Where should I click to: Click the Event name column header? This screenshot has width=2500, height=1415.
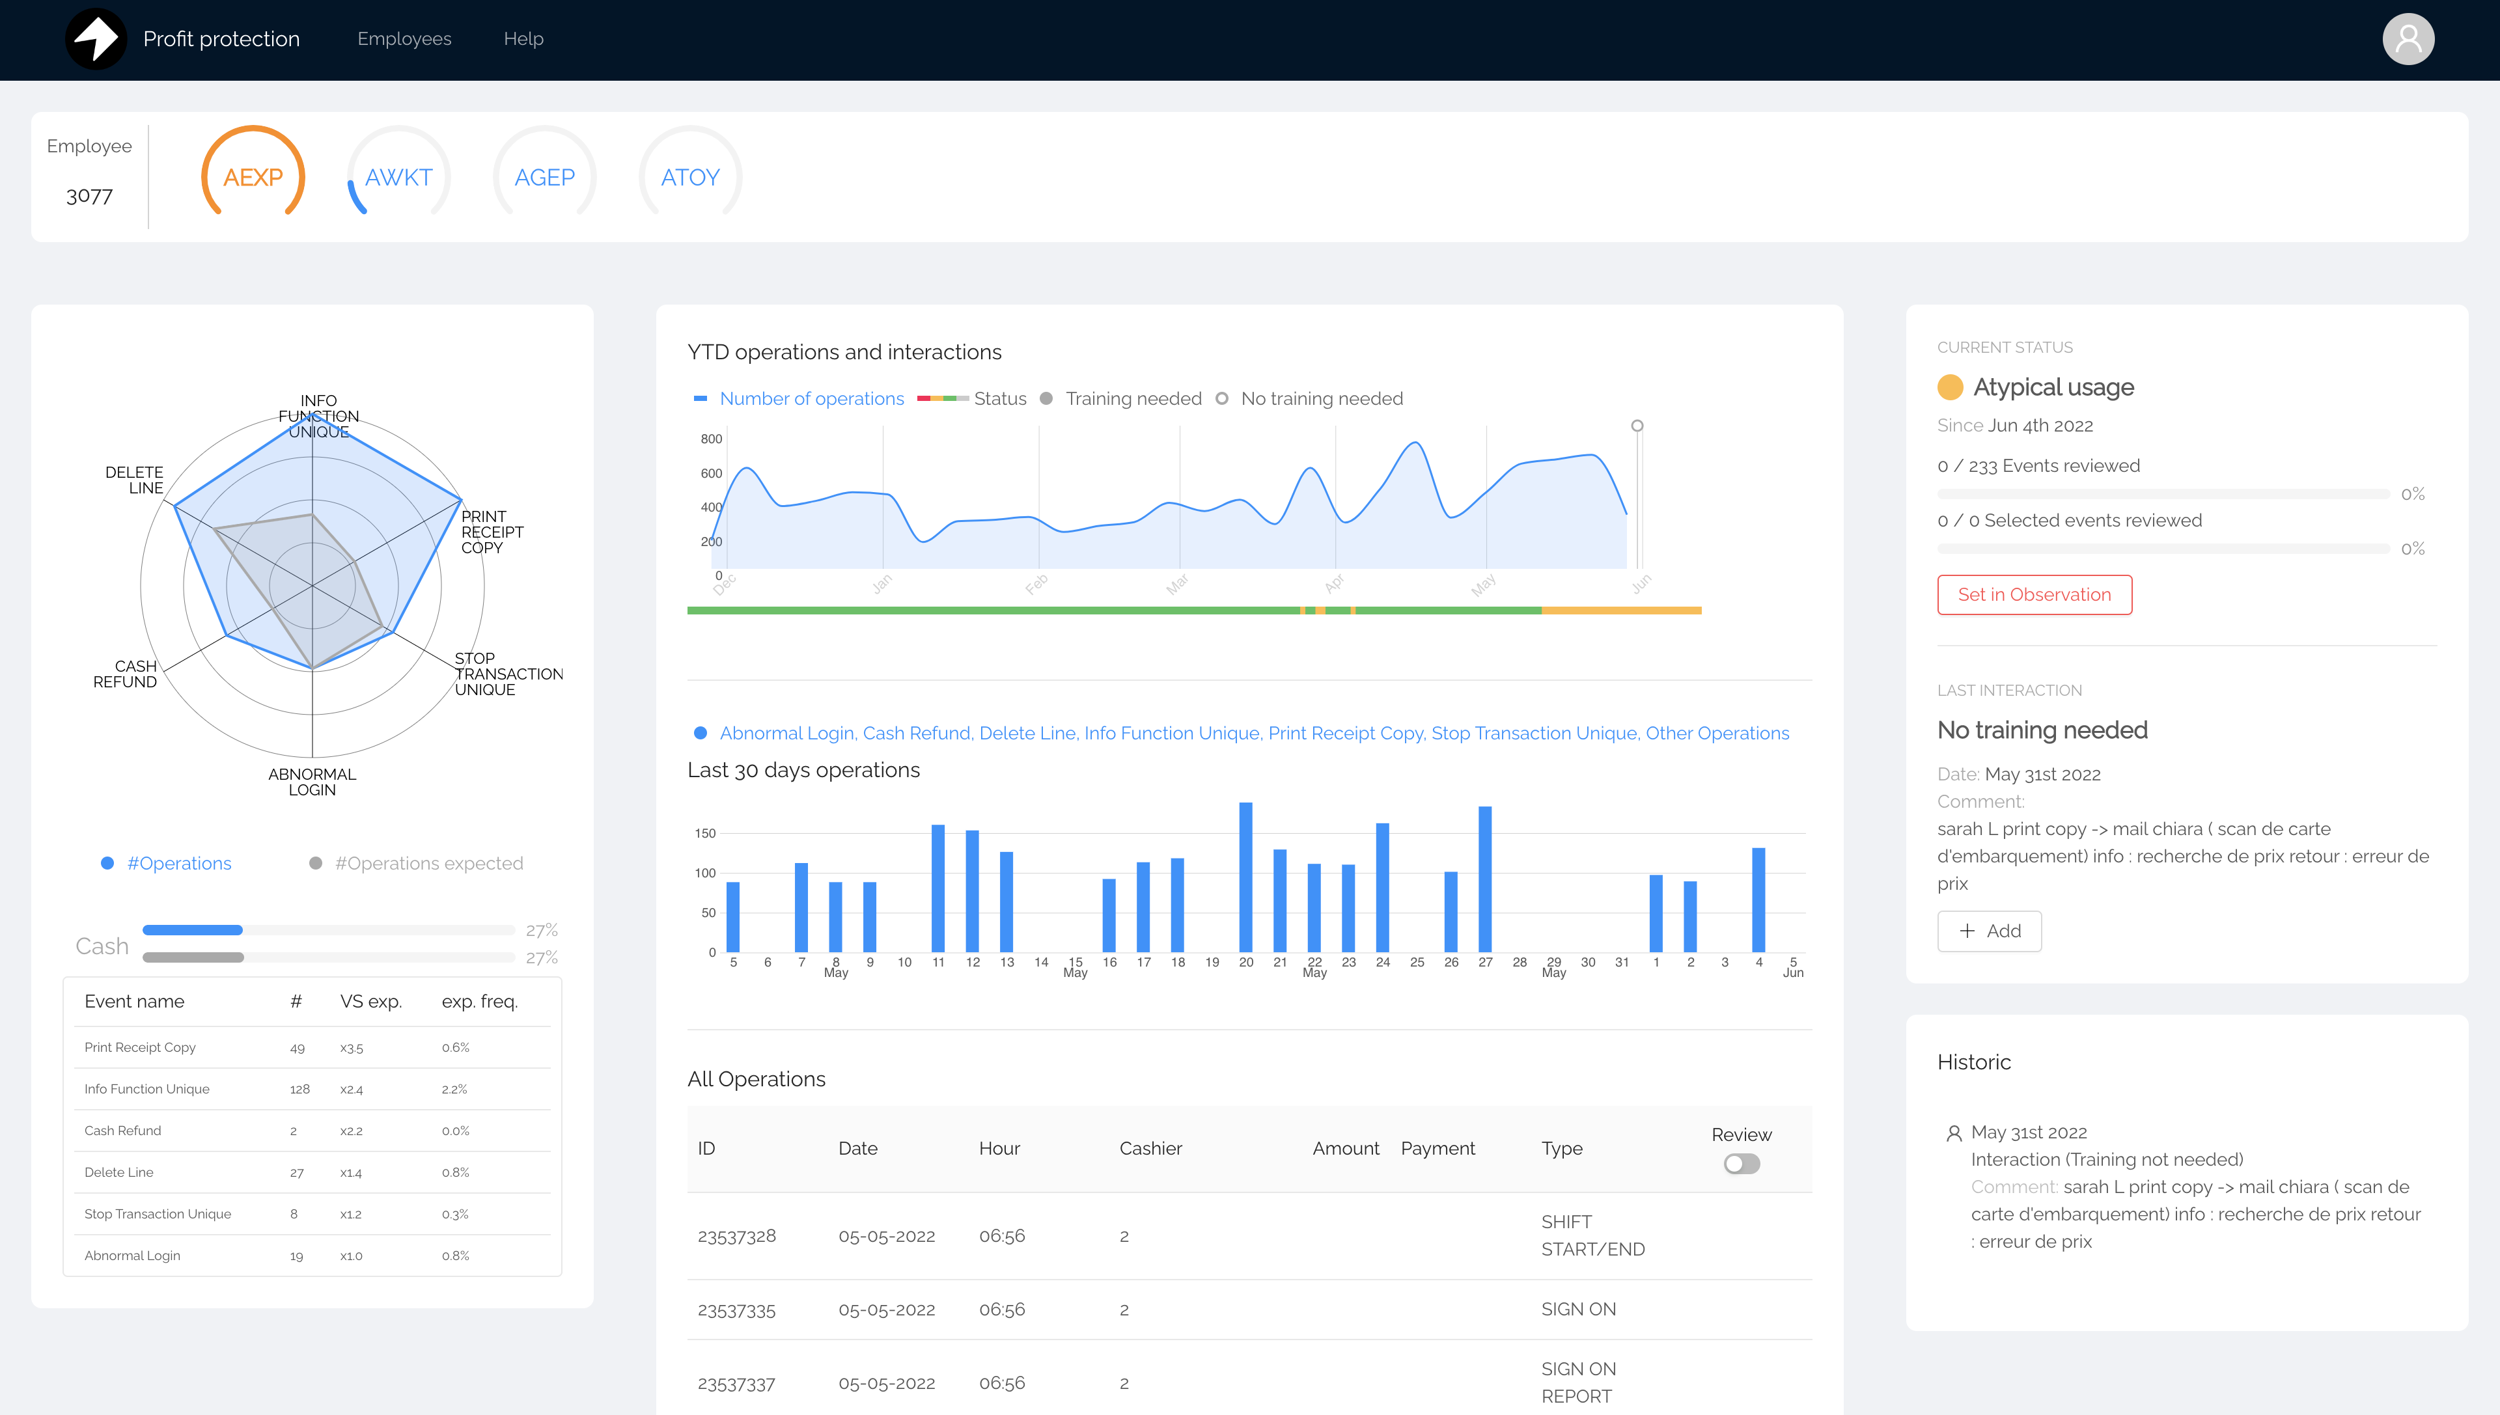[x=134, y=1002]
